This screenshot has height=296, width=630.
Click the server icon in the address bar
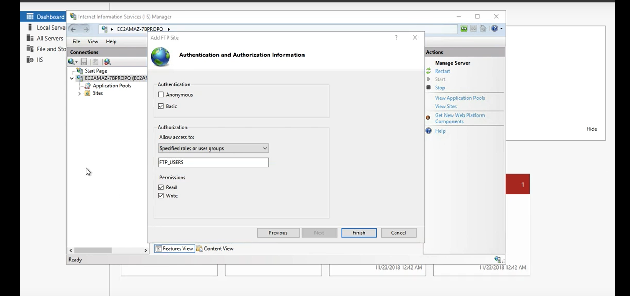tap(105, 29)
